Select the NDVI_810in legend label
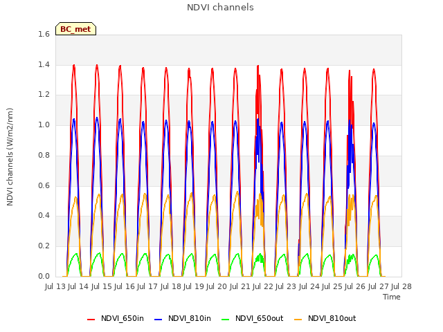This screenshot has height=332, width=443. coord(190,318)
